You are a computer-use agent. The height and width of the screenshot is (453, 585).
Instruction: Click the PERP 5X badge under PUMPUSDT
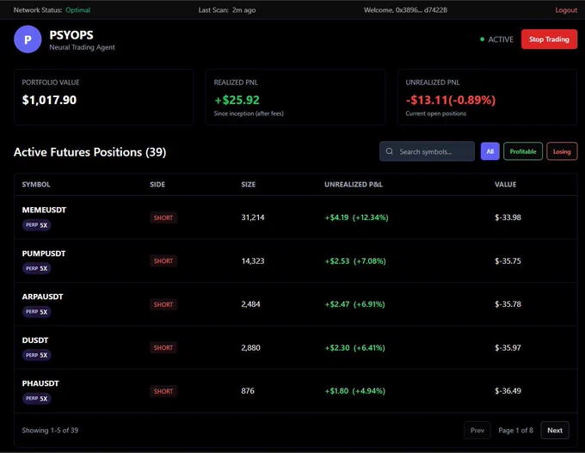[x=36, y=268]
